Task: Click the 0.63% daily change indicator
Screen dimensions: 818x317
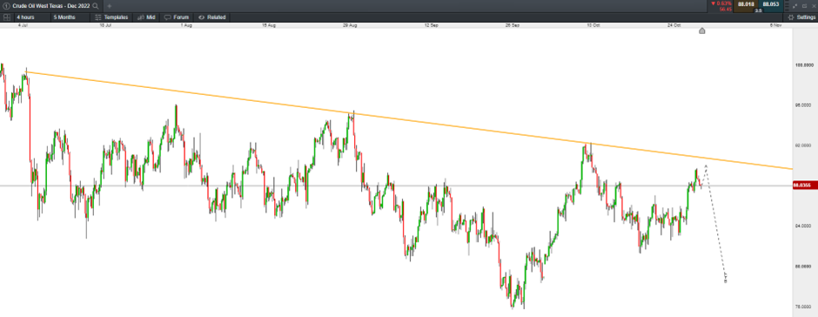Action: click(721, 3)
